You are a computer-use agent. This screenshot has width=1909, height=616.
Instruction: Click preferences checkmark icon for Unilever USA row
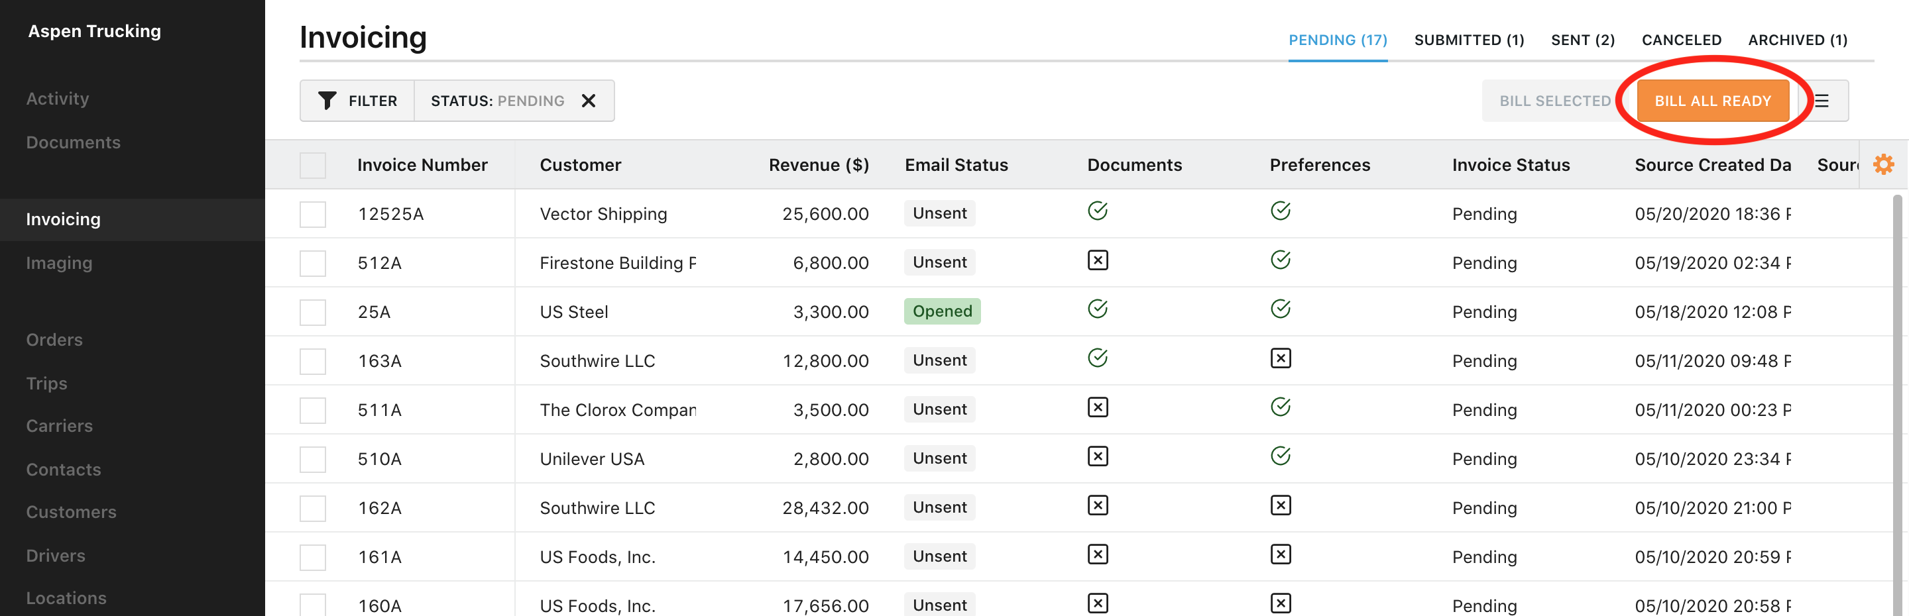(x=1280, y=457)
